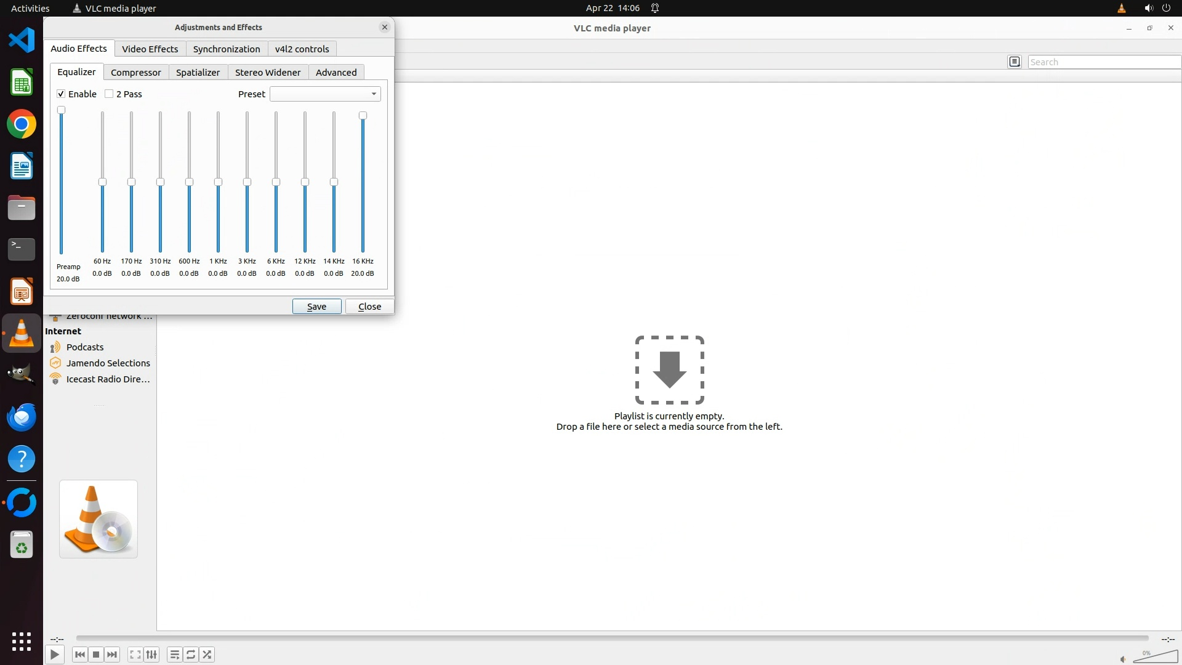
Task: Change playlist view mode icon
Action: (x=1015, y=62)
